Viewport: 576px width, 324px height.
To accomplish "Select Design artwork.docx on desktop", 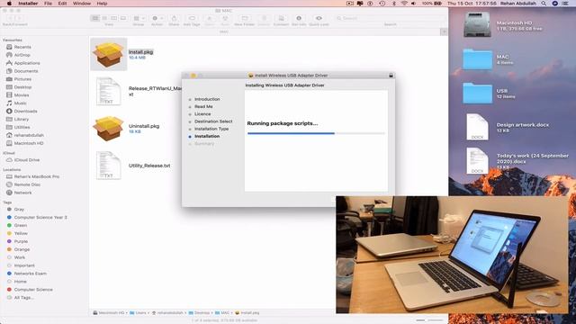I will click(477, 127).
